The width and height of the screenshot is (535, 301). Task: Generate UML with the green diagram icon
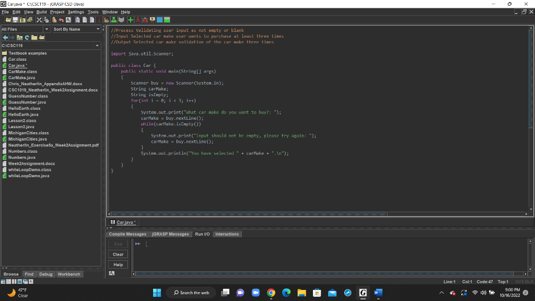[114, 20]
